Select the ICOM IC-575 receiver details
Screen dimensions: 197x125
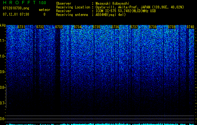[x=126, y=11]
